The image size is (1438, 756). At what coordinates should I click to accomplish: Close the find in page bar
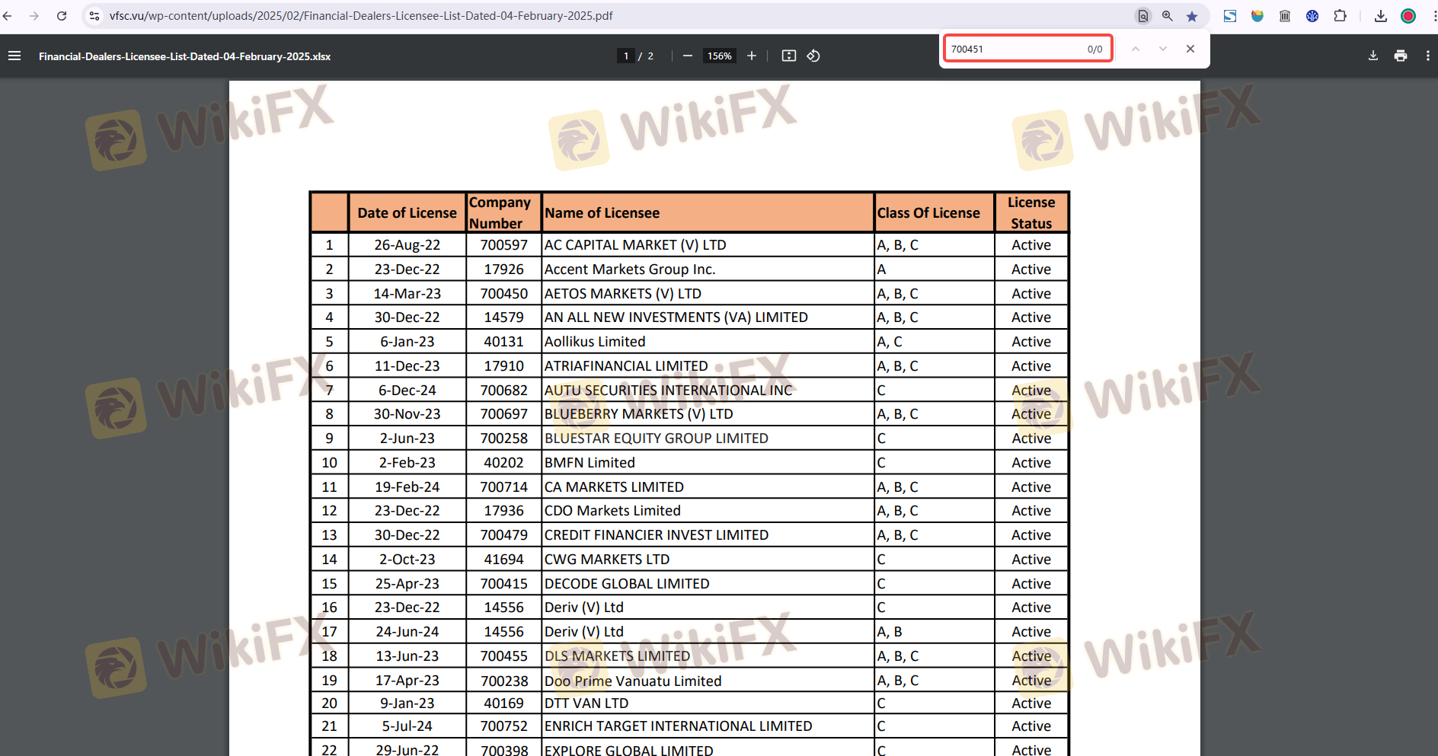pos(1190,49)
